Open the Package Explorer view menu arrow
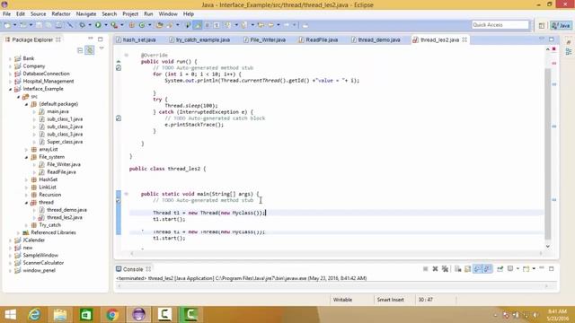This screenshot has width=575, height=323. (102, 48)
